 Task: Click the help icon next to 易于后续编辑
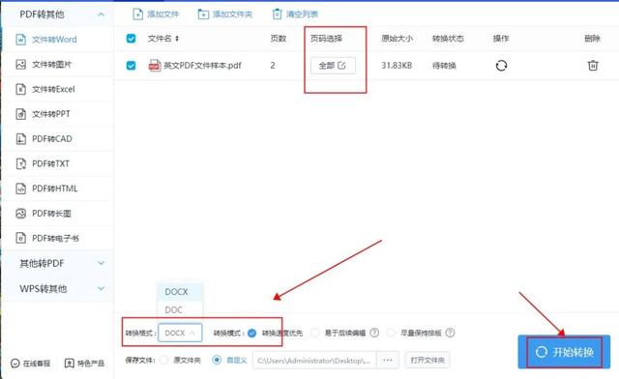(x=374, y=333)
